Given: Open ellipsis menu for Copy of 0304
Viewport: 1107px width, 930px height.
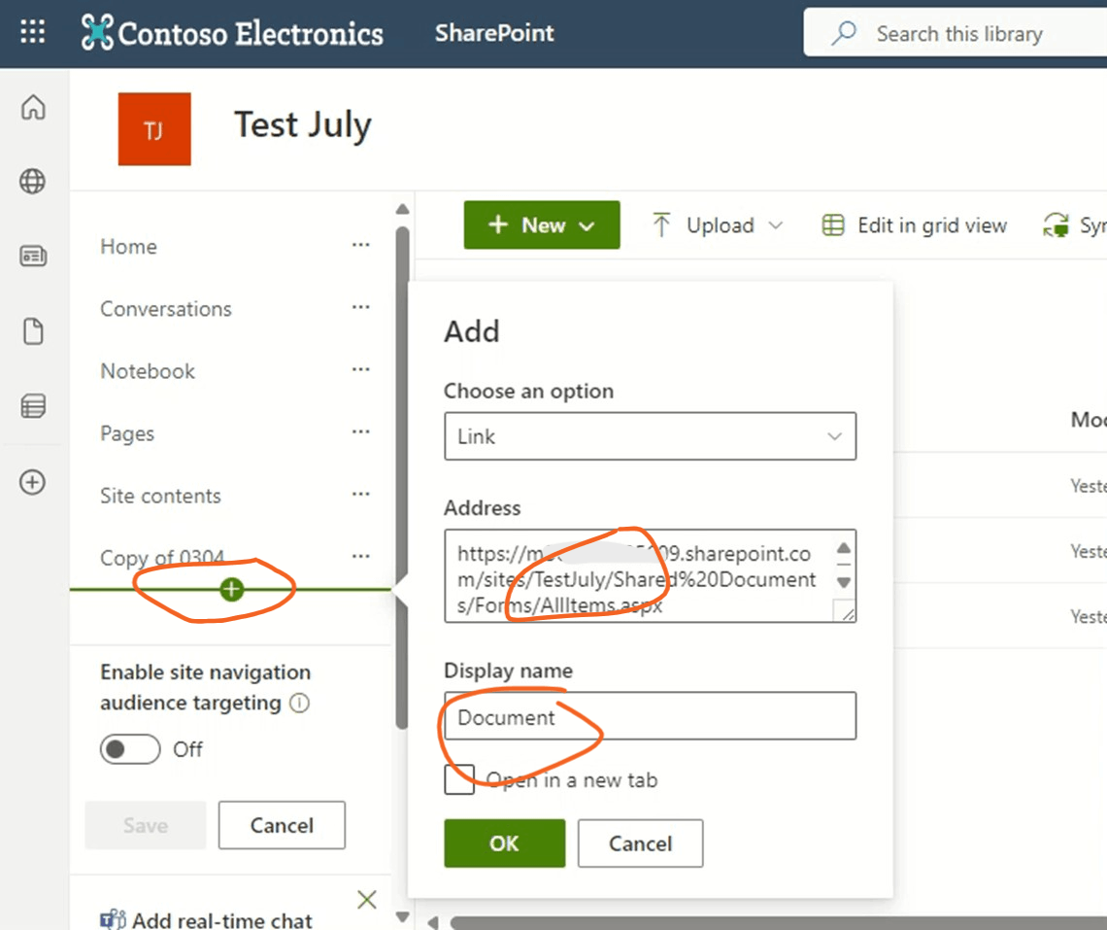Looking at the screenshot, I should click(361, 556).
